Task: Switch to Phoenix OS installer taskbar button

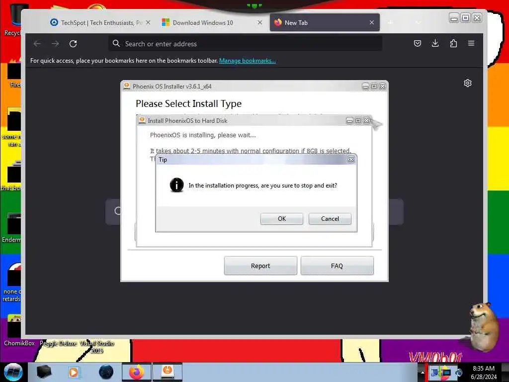Action: point(168,372)
